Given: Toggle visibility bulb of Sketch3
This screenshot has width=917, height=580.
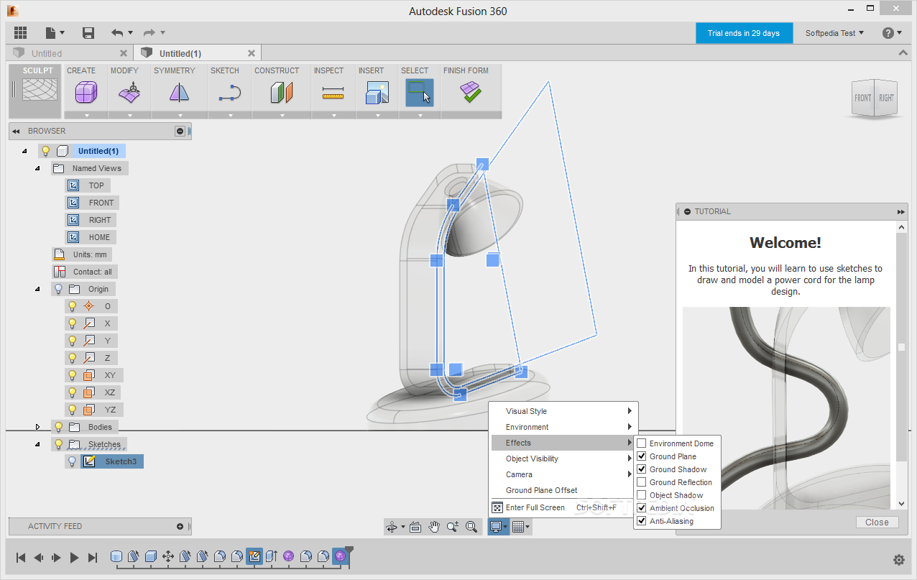Looking at the screenshot, I should (x=72, y=461).
